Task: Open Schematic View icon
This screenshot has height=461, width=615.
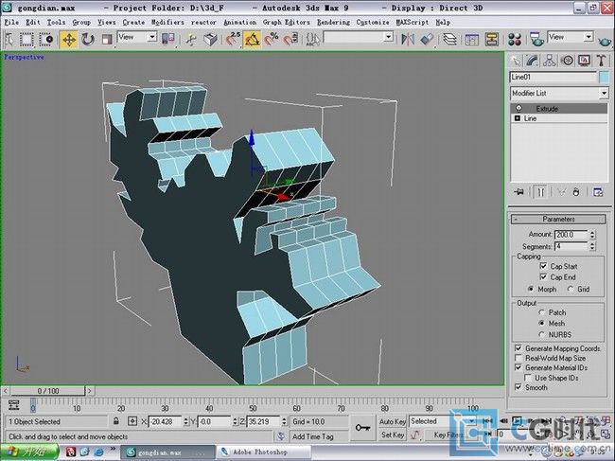Action: (x=491, y=39)
